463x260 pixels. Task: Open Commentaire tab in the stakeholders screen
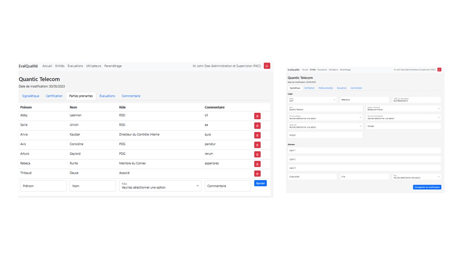point(131,96)
